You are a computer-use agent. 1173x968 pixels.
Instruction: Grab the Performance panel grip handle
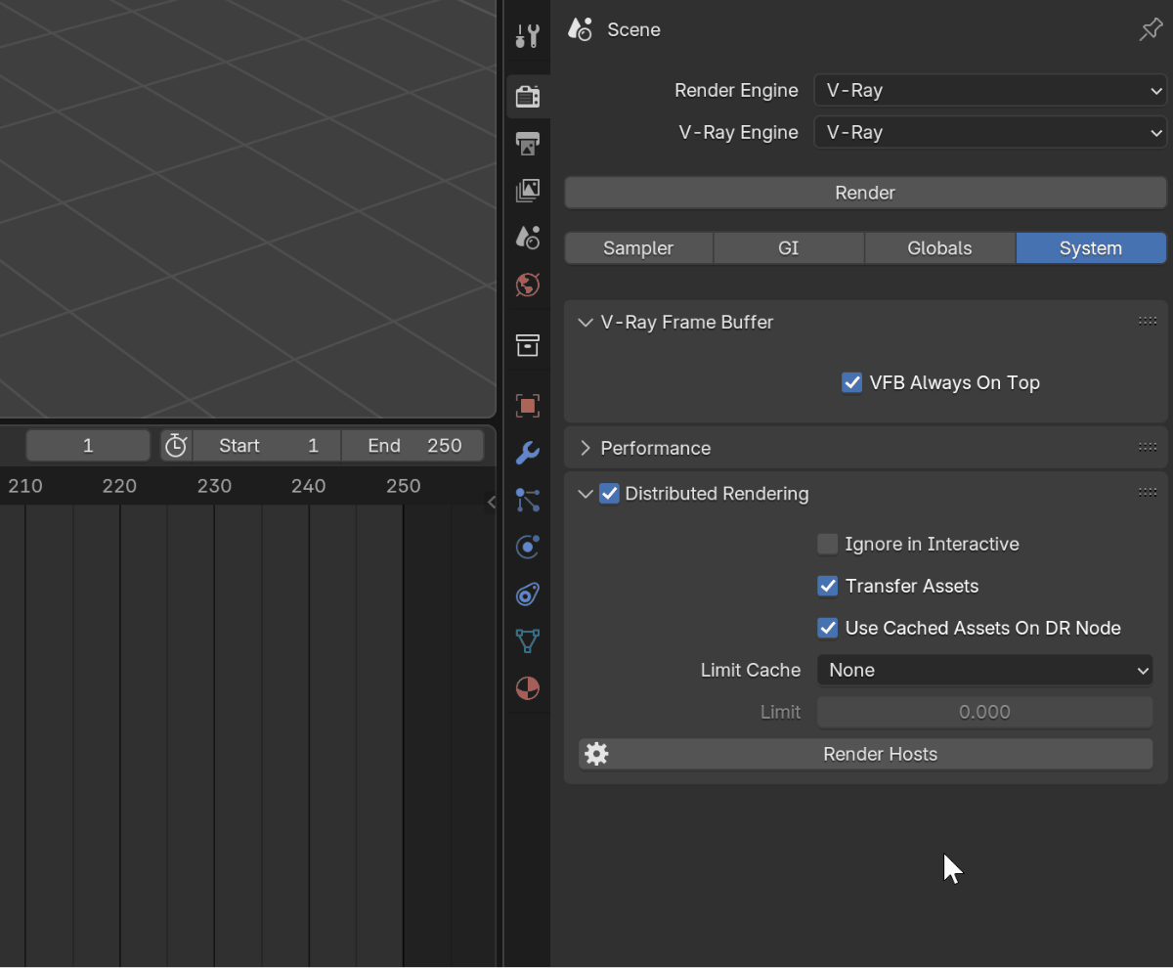click(1148, 448)
